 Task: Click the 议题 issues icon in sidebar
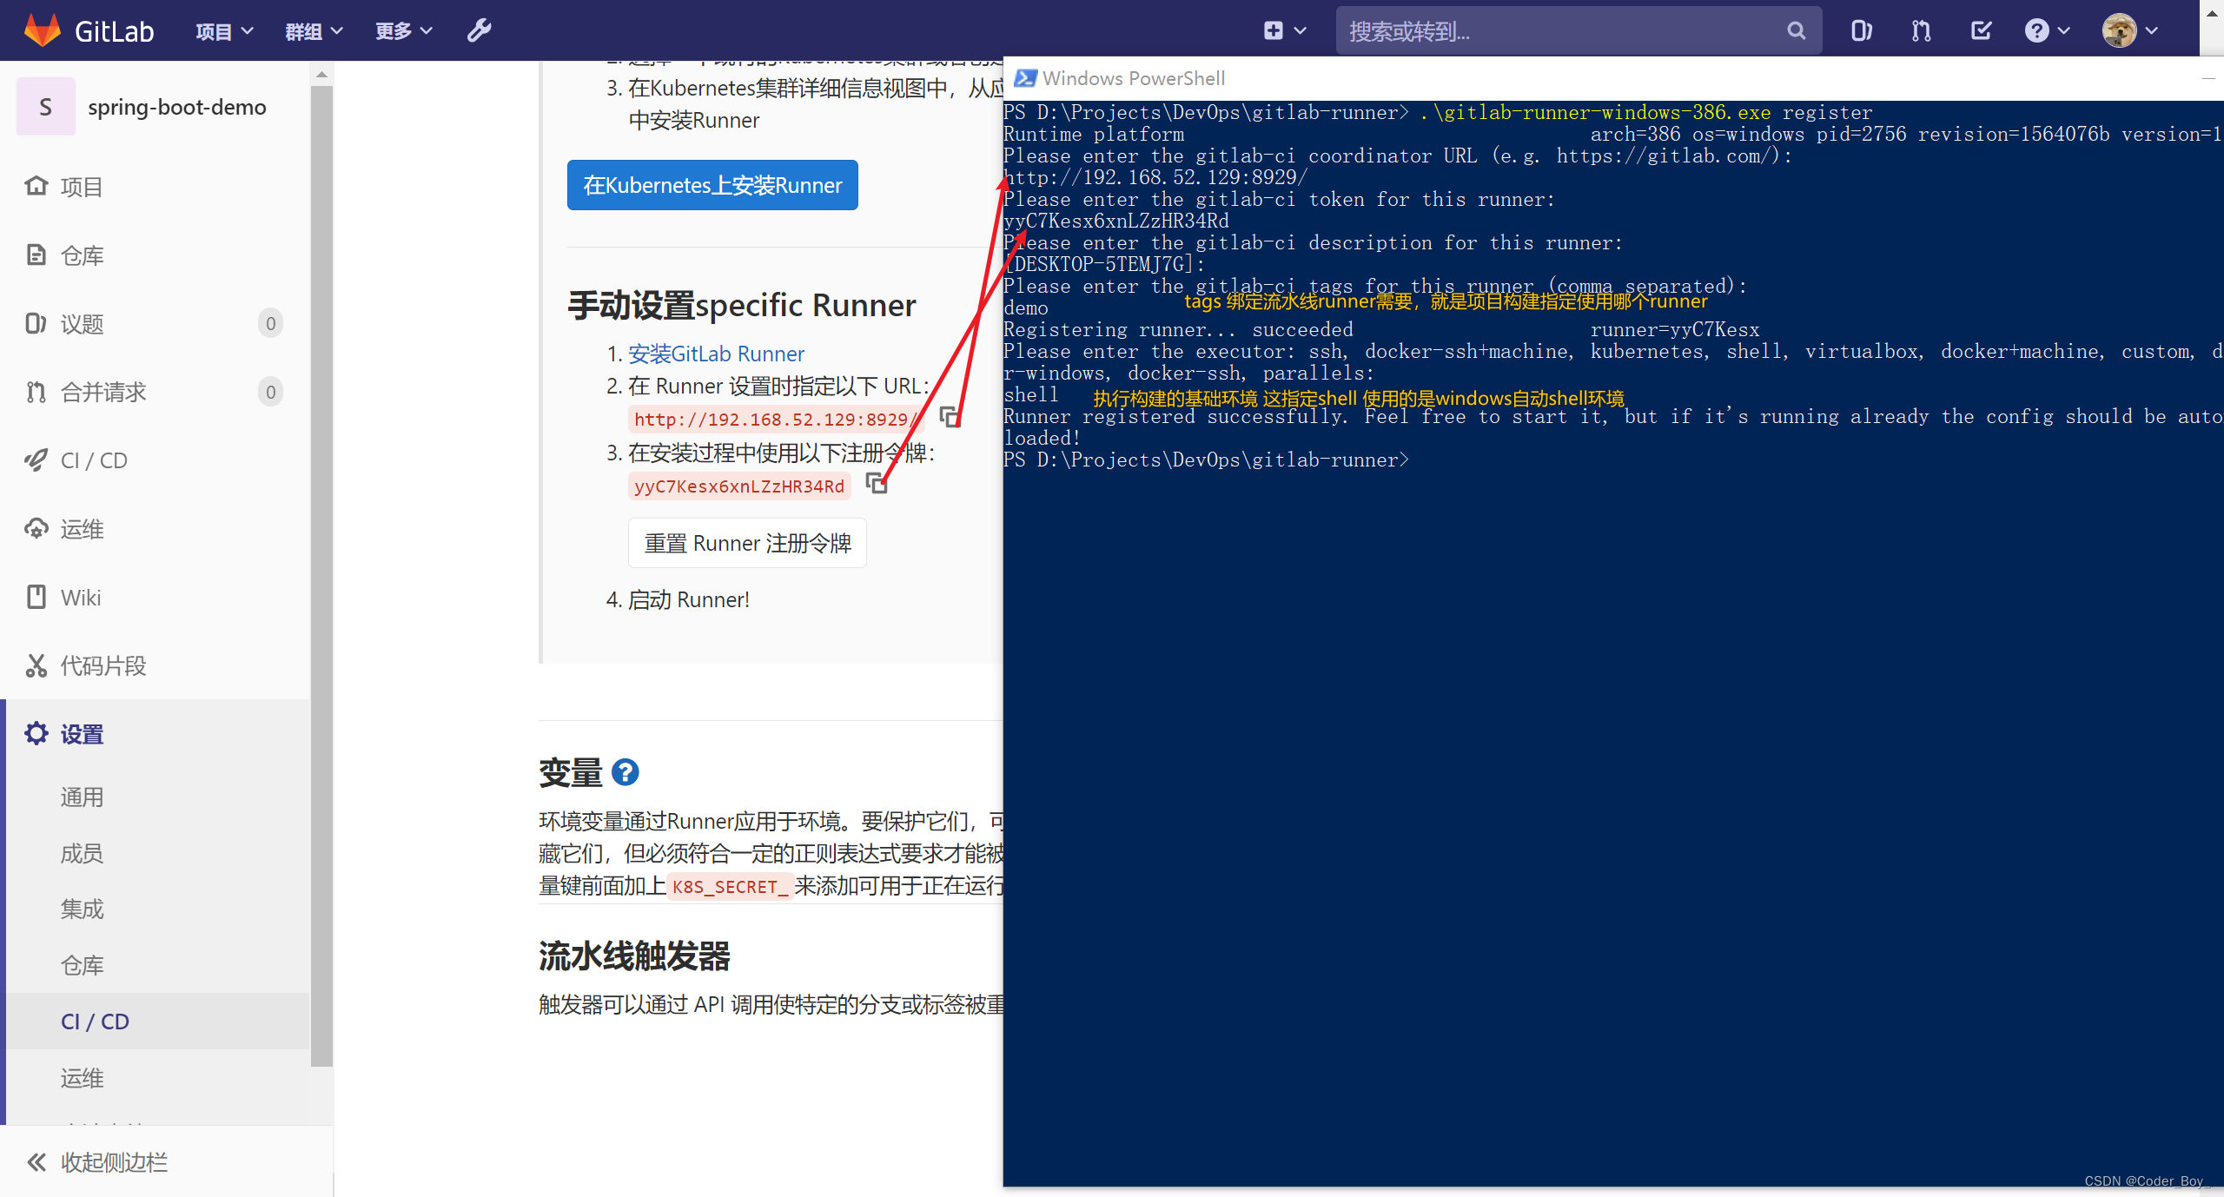(36, 323)
